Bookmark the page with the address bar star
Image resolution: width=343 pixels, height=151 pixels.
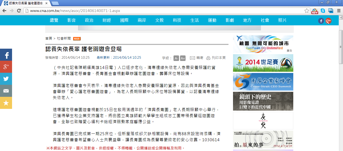[307, 11]
